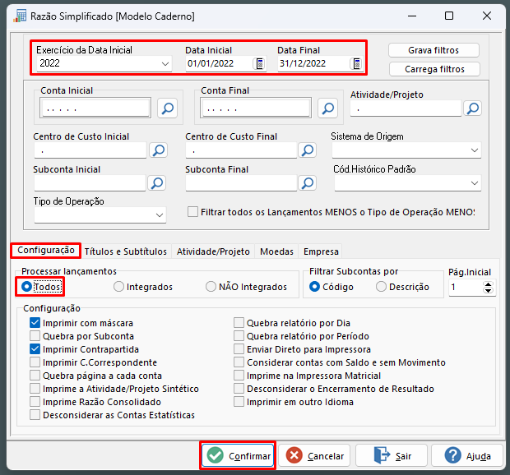Check Imprime Razão Consolidado
Image resolution: width=510 pixels, height=475 pixels.
coord(35,402)
